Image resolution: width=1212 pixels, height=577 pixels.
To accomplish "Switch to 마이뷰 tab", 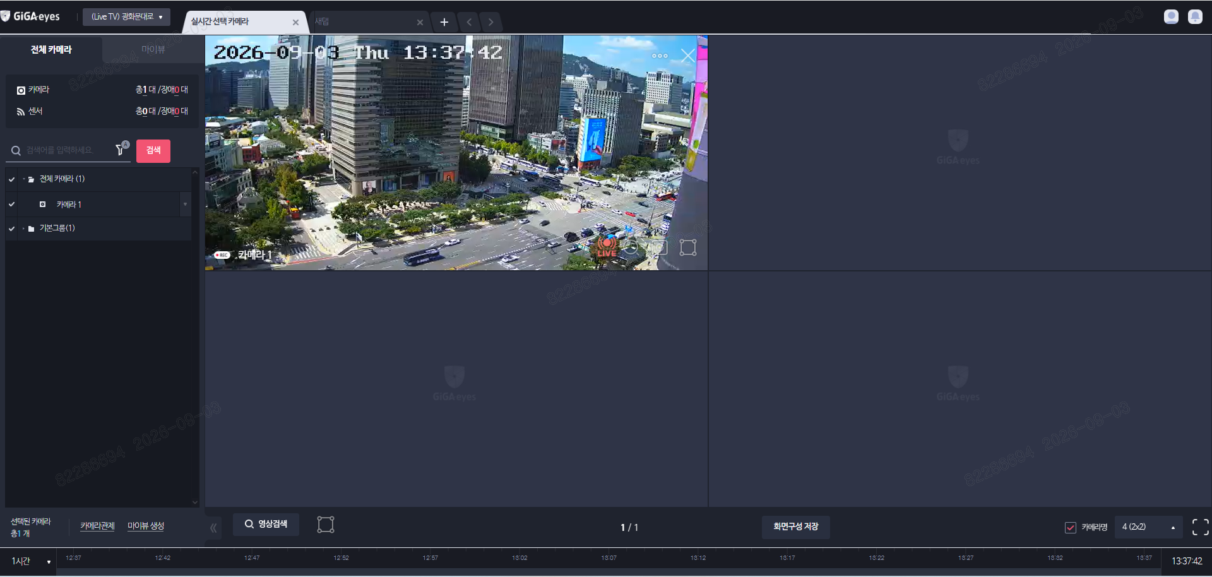I will [153, 49].
